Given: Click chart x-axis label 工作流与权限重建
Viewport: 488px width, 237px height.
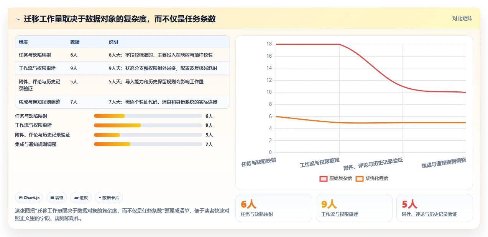Looking at the screenshot, I should tap(320, 163).
